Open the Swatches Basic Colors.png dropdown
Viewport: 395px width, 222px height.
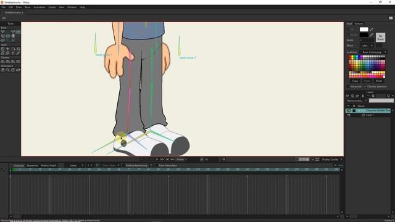(x=374, y=52)
